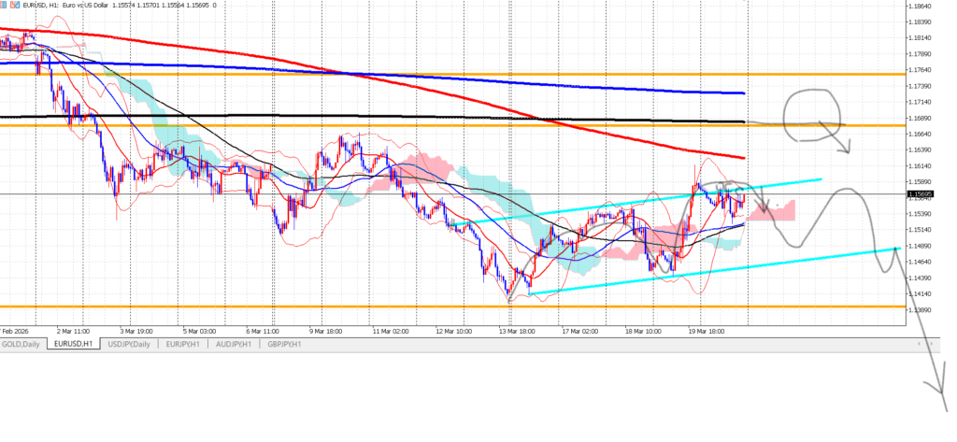Select the EURUSD,H1 chart tab

click(x=74, y=345)
